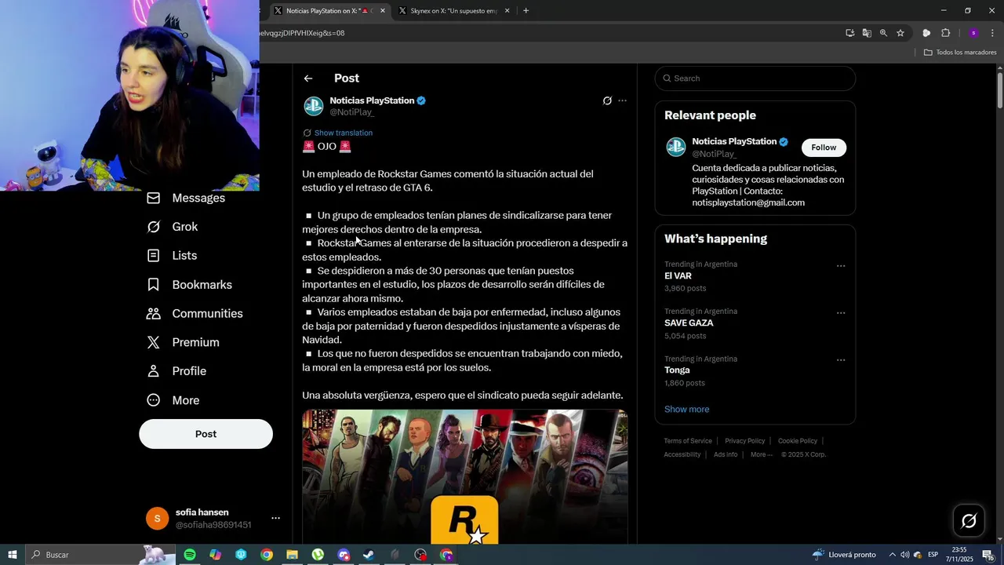
Task: Click the install app icon in address bar
Action: pyautogui.click(x=849, y=33)
